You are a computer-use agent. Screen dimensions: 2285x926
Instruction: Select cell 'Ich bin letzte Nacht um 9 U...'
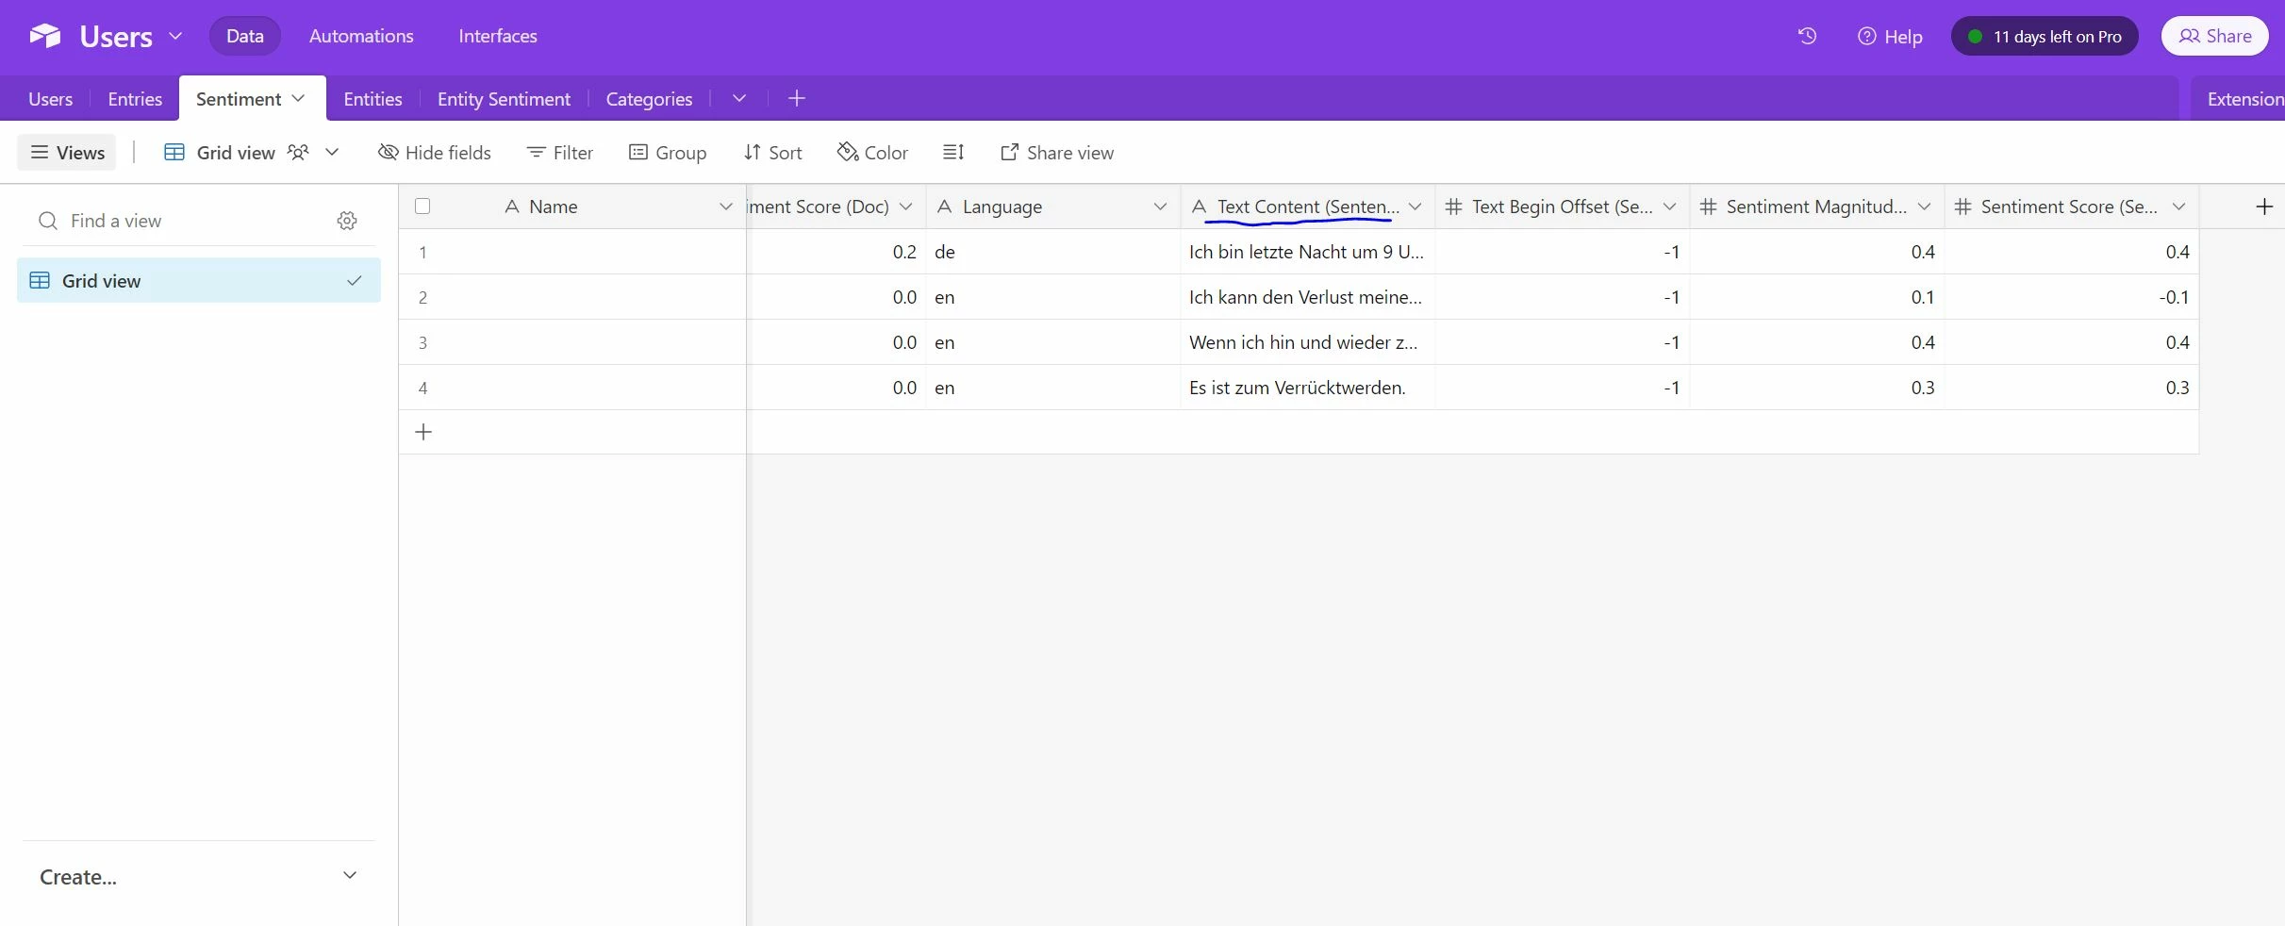pos(1307,252)
